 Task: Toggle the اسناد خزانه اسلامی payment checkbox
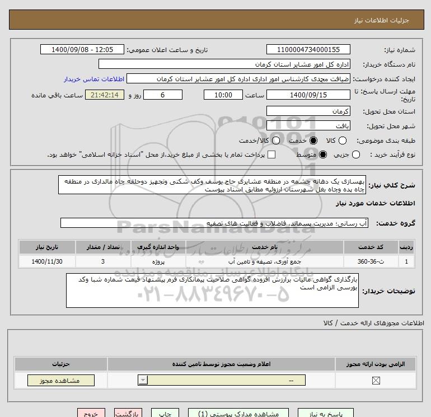(x=271, y=154)
